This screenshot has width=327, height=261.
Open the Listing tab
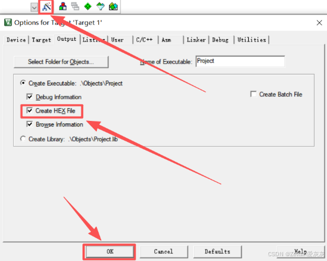coord(94,40)
